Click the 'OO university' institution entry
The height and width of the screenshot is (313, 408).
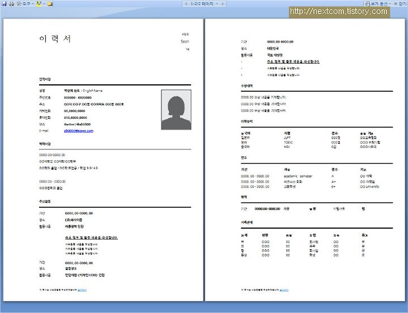coord(369,187)
